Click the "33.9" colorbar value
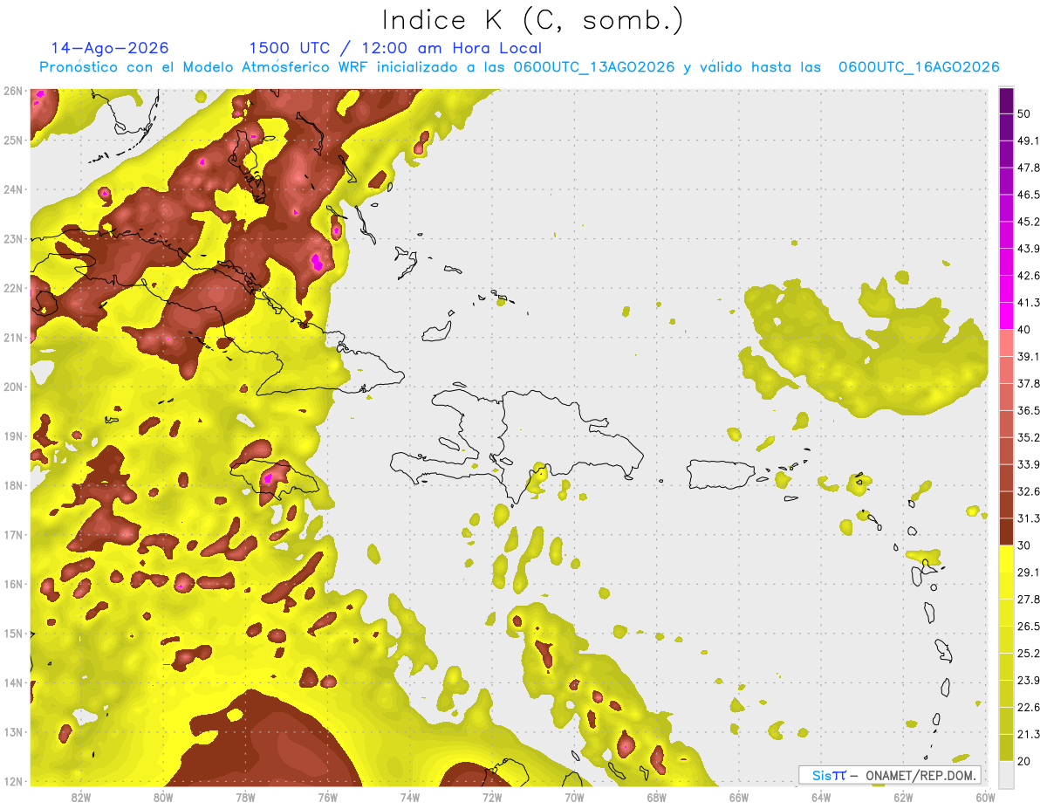This screenshot has height=809, width=1047. tap(1028, 464)
